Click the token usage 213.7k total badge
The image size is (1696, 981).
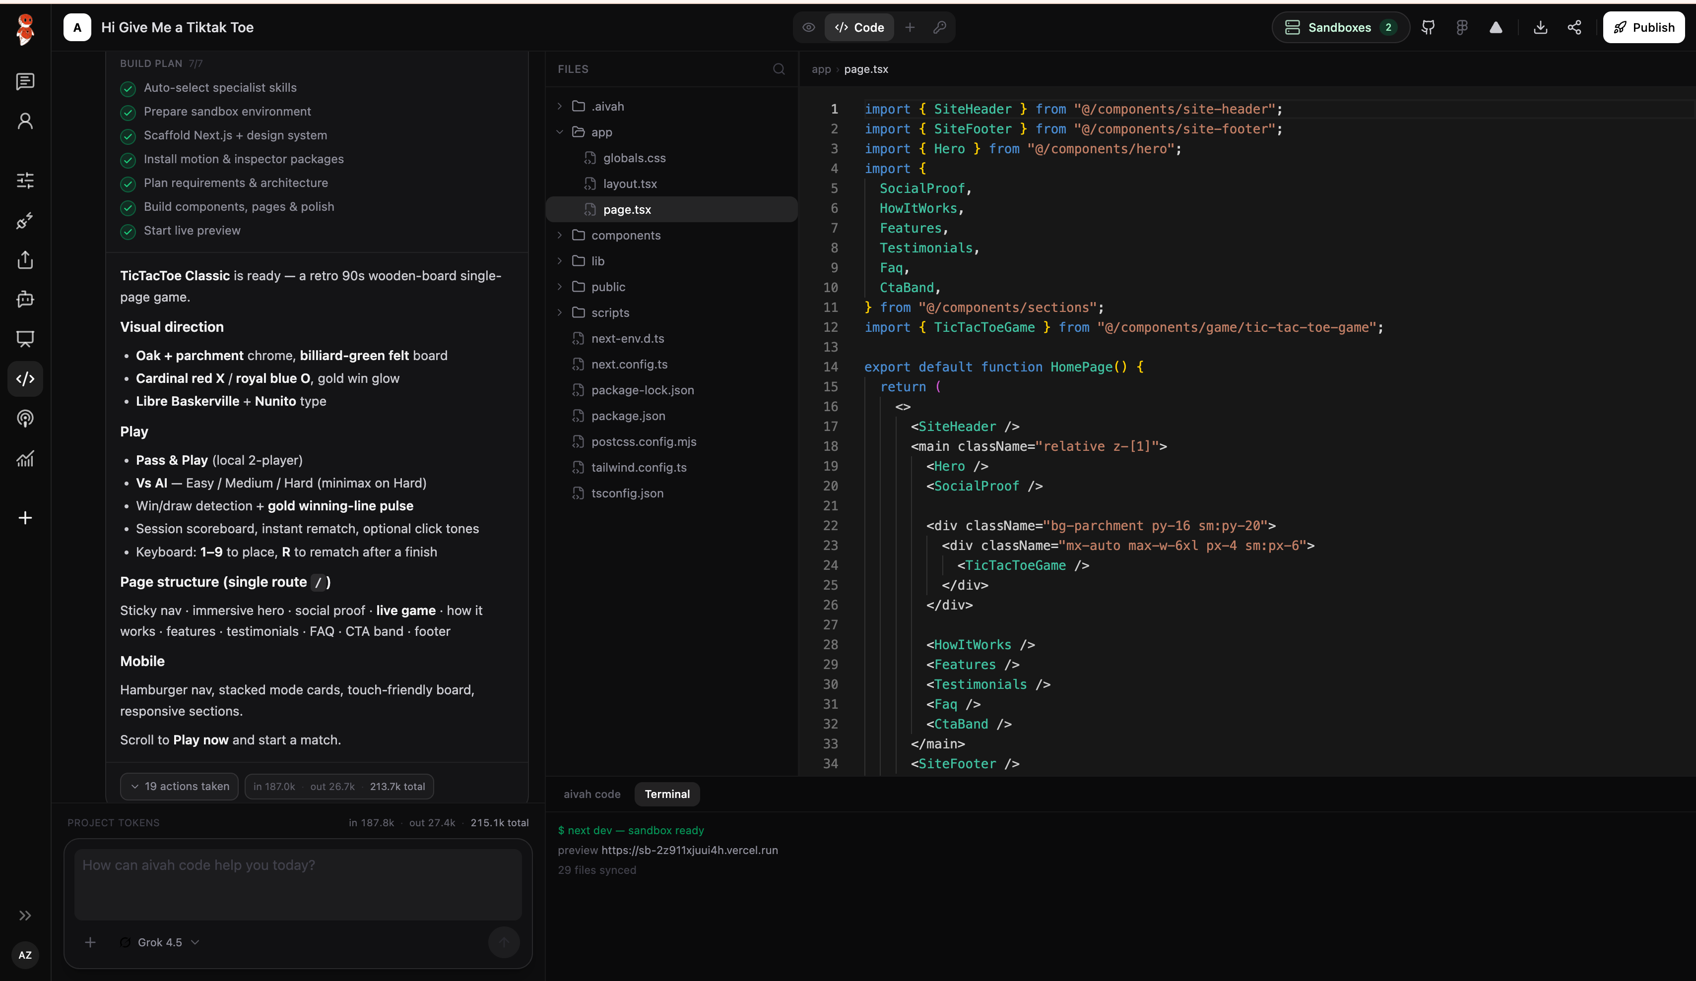(x=339, y=787)
